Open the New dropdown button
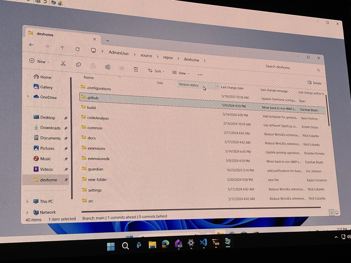Screen dimensions: 351x263 tap(39, 61)
